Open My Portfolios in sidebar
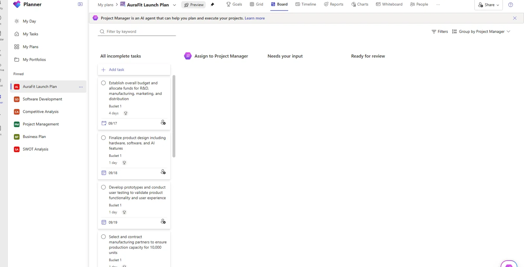 34,59
